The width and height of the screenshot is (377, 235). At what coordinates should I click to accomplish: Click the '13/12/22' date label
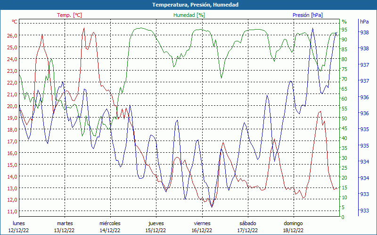click(x=65, y=230)
